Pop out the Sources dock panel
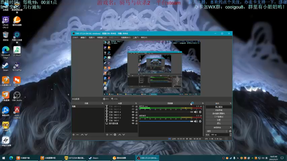Image resolution: width=287 pixels, height=161 pixels. point(136,103)
